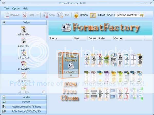
Task: Click the Stop button label
Action: tap(52, 15)
